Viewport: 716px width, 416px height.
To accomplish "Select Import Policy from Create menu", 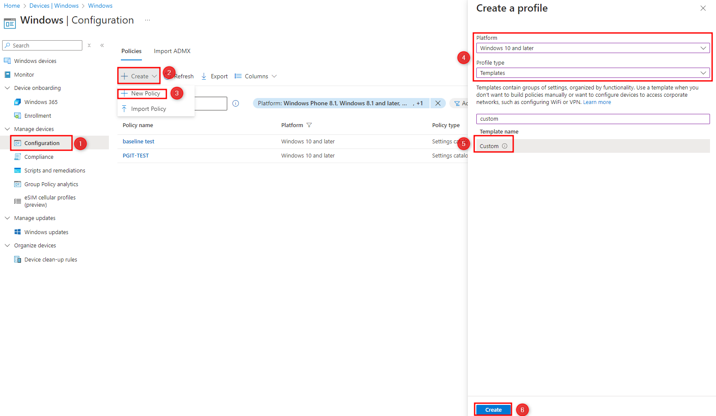I will pyautogui.click(x=148, y=109).
